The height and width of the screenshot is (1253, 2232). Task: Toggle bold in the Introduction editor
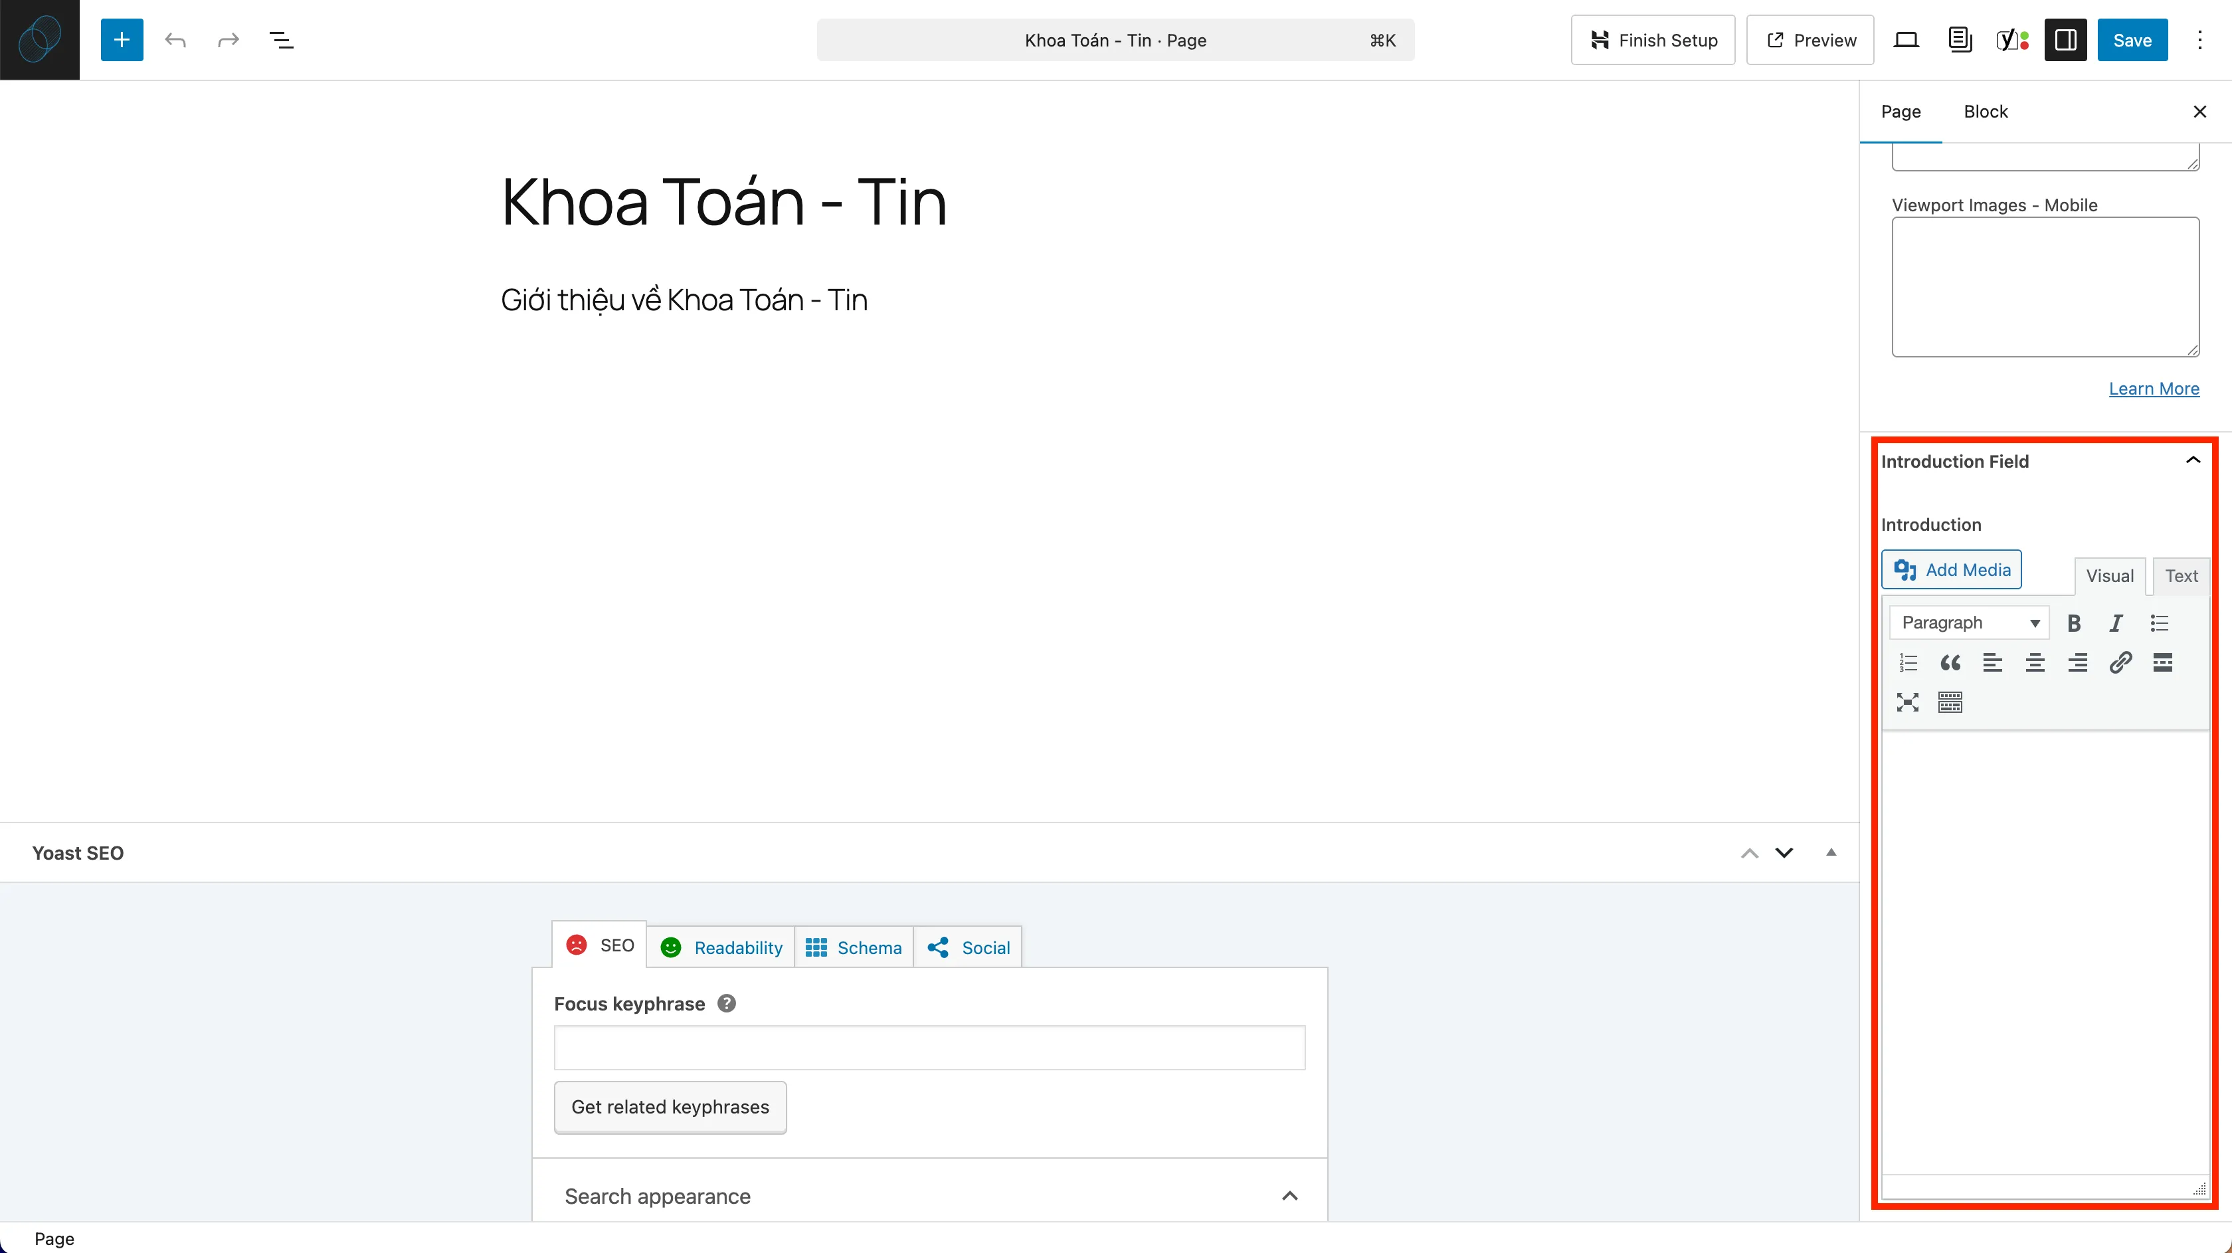[2073, 623]
